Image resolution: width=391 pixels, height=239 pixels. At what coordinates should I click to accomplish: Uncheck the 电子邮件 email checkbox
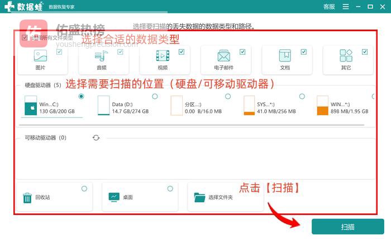coord(242,51)
